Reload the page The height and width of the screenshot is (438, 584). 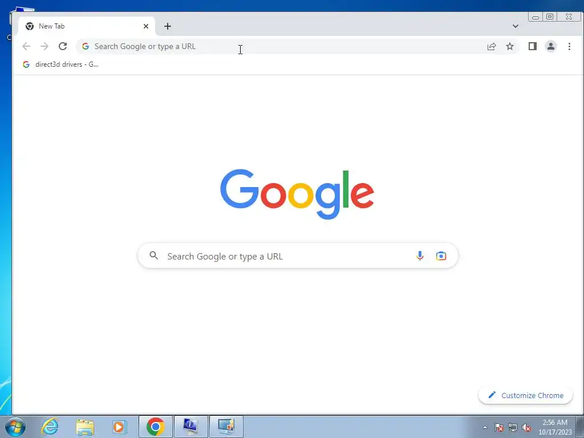click(63, 46)
